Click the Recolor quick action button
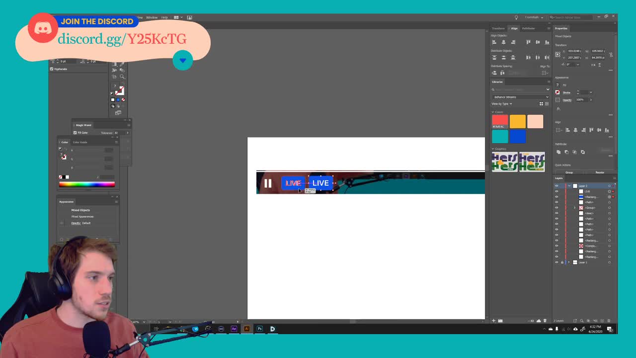 600,173
